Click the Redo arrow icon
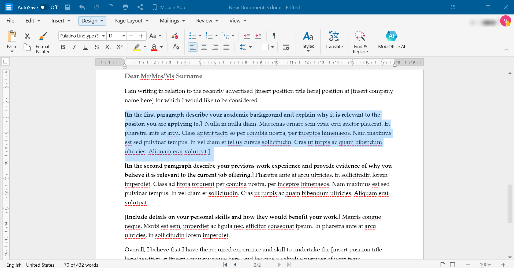The image size is (514, 268). tap(96, 7)
